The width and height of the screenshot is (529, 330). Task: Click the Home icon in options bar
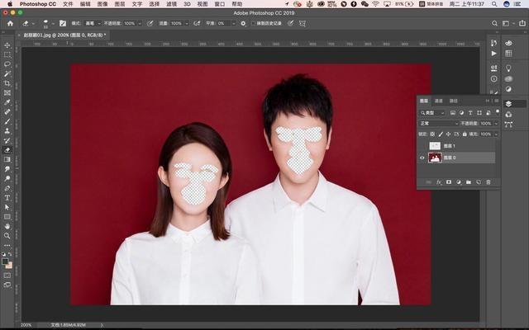tap(11, 24)
